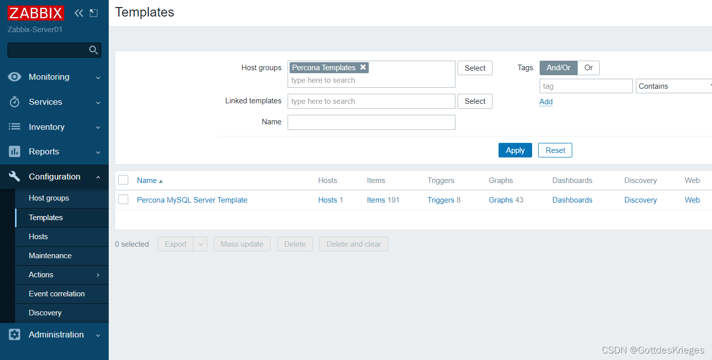The height and width of the screenshot is (360, 712).
Task: Click the Reset filter button
Action: pos(555,150)
